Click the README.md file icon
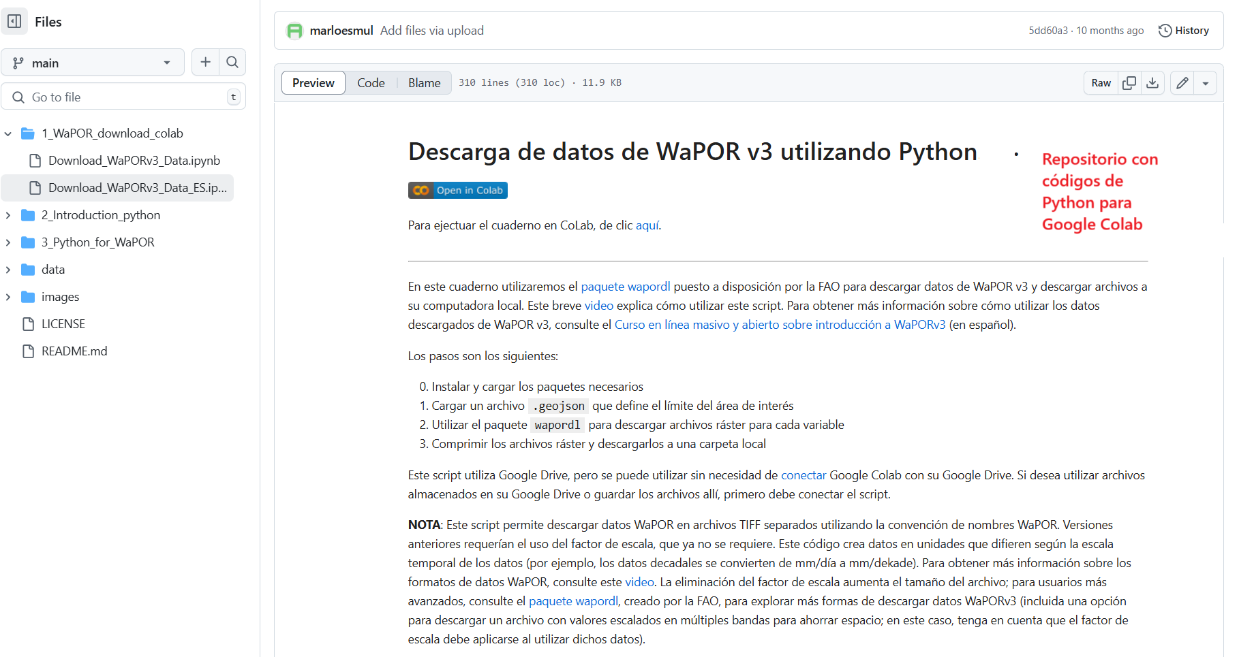 point(28,351)
